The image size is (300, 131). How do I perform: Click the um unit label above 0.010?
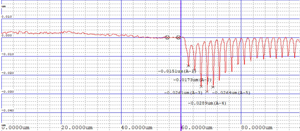coord(3,6)
